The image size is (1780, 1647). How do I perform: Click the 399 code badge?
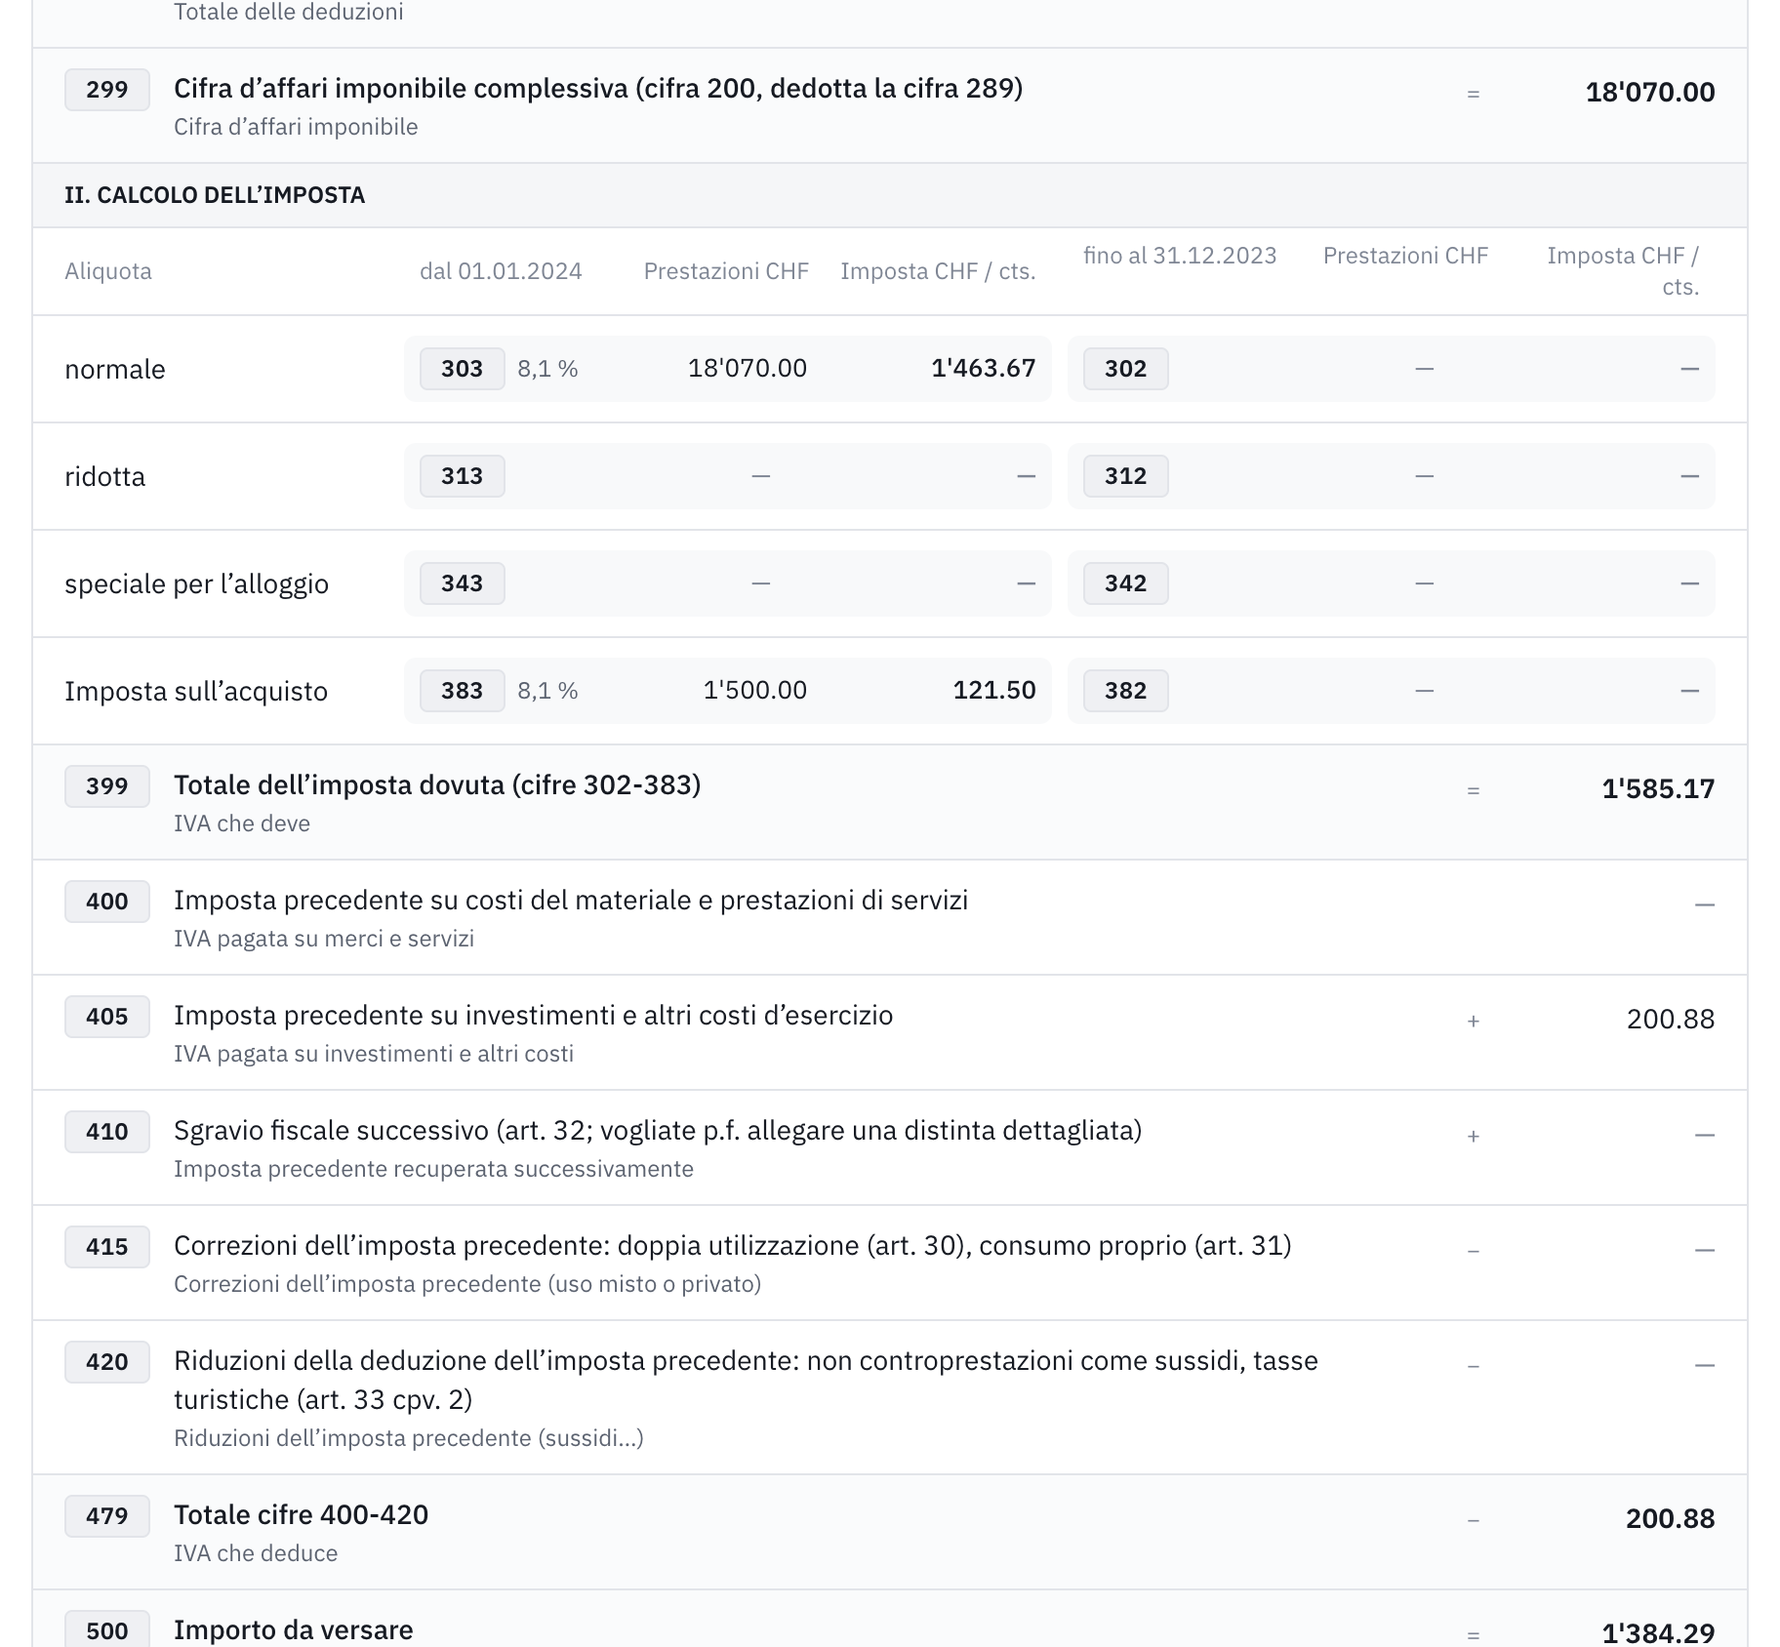click(107, 786)
